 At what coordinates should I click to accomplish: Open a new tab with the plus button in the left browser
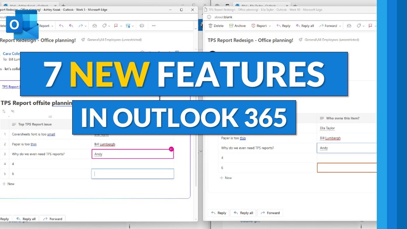pyautogui.click(x=63, y=5)
